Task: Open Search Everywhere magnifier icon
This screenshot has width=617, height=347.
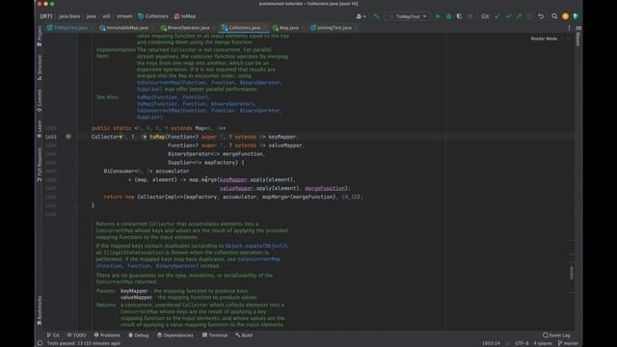Action: [554, 16]
